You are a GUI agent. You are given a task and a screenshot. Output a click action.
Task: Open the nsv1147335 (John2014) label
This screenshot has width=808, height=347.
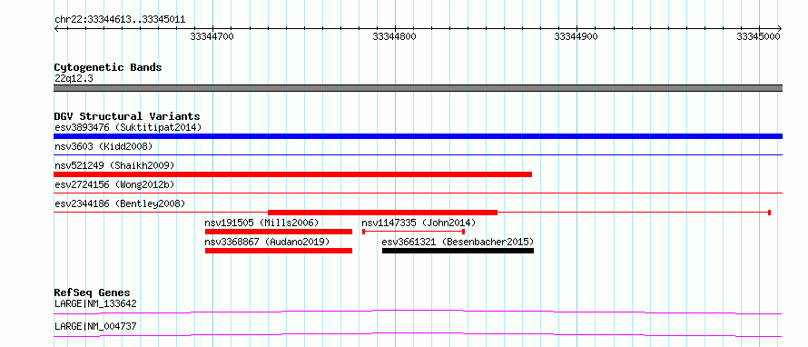click(419, 223)
